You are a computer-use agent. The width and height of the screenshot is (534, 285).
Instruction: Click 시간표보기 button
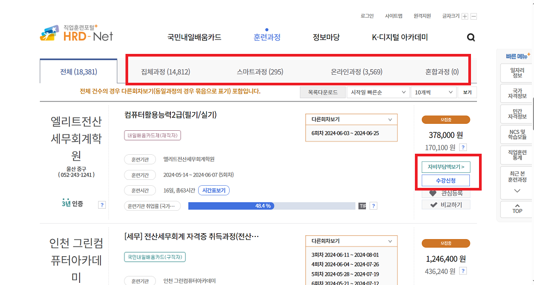click(214, 191)
